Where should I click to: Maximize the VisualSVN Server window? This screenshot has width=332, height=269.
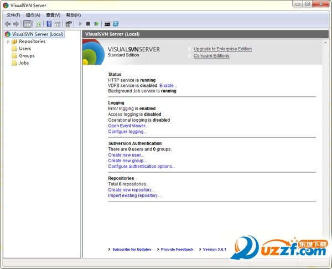click(308, 4)
